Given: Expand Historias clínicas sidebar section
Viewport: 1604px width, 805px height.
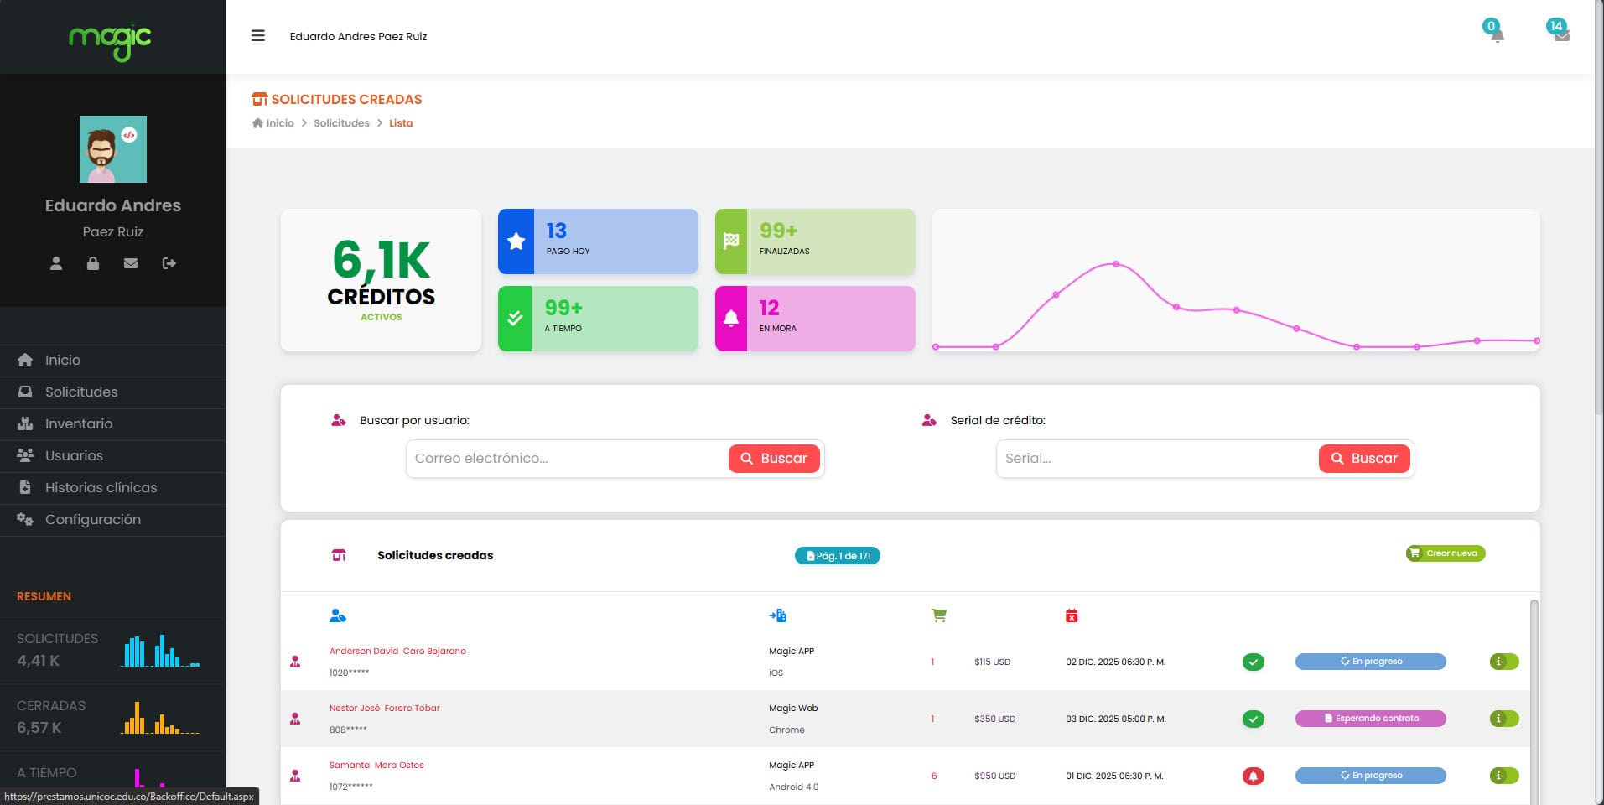Looking at the screenshot, I should pyautogui.click(x=101, y=487).
